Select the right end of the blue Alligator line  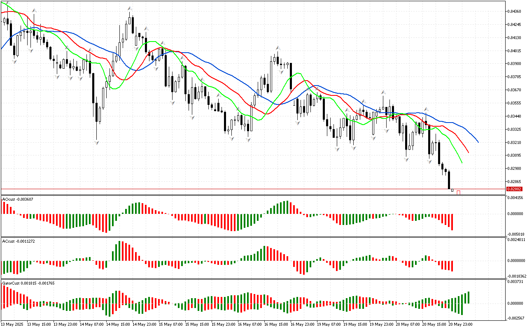[x=478, y=142]
